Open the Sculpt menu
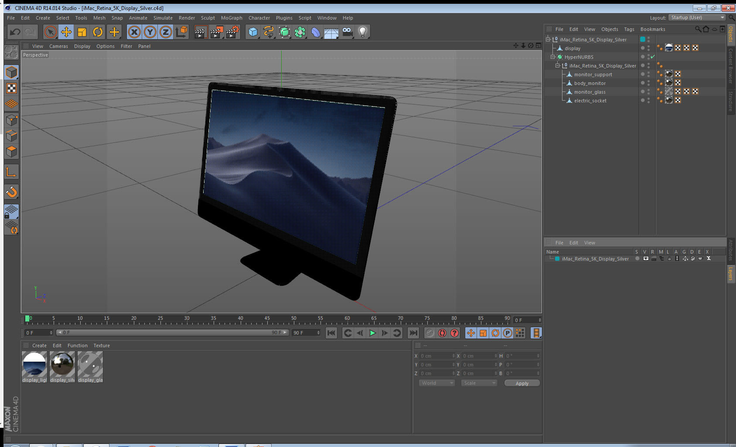This screenshot has height=447, width=736. click(x=208, y=18)
